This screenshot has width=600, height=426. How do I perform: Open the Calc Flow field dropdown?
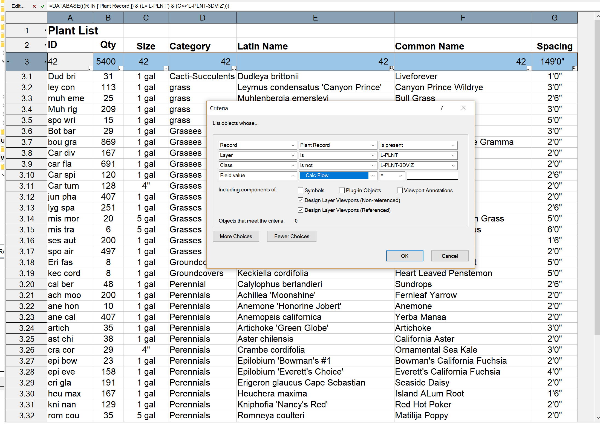373,176
